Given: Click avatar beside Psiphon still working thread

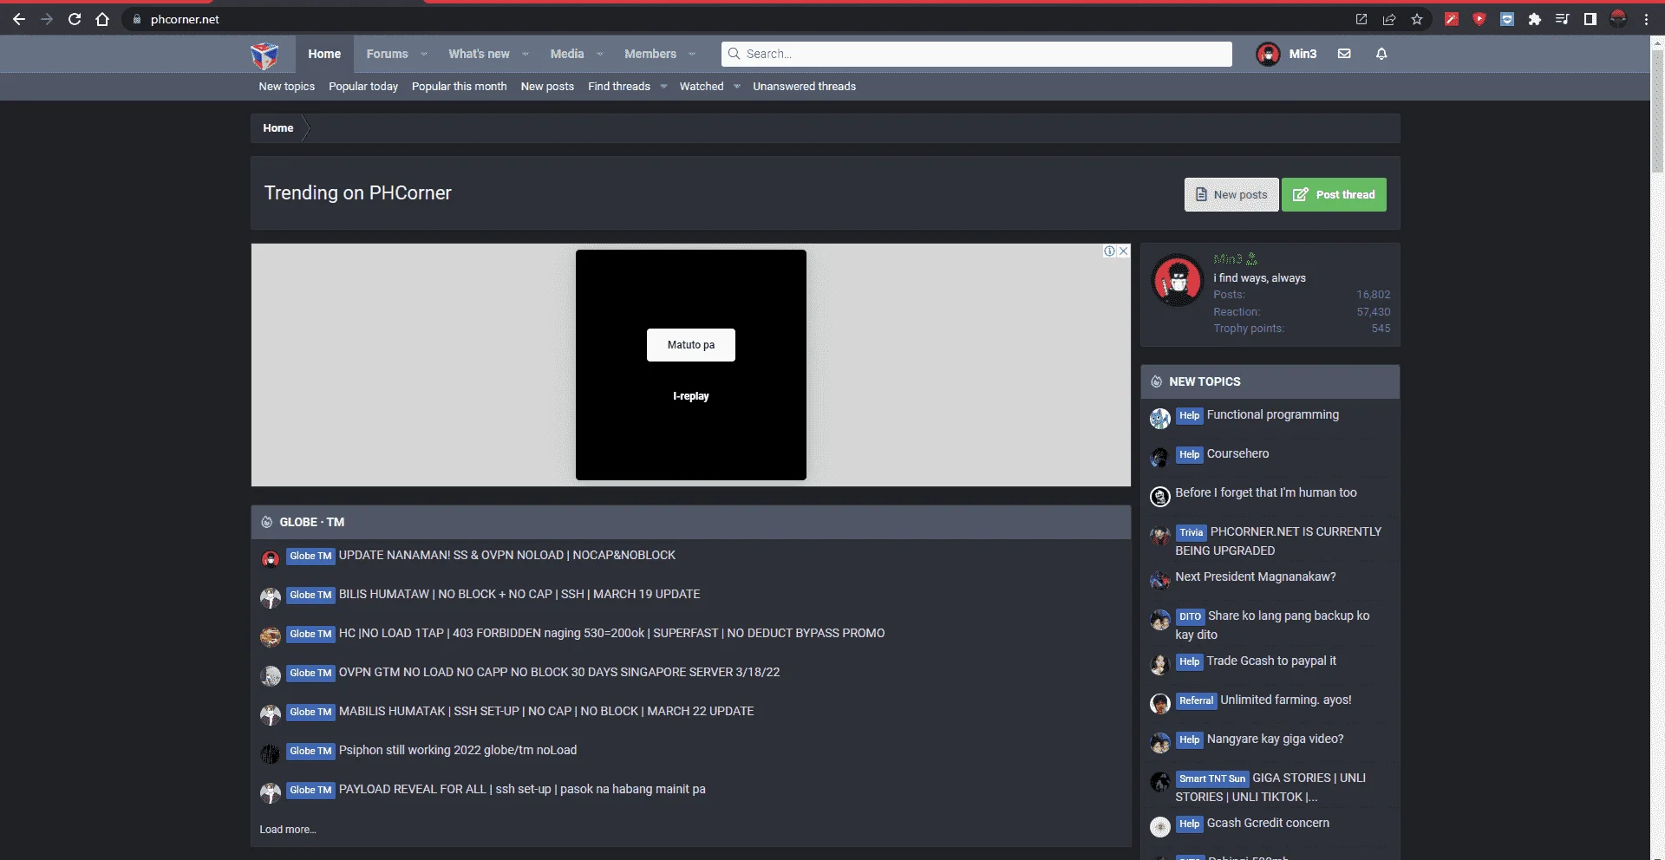Looking at the screenshot, I should pos(271,754).
